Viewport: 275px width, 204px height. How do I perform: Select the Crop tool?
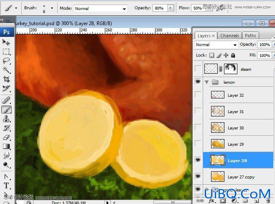pos(6,79)
